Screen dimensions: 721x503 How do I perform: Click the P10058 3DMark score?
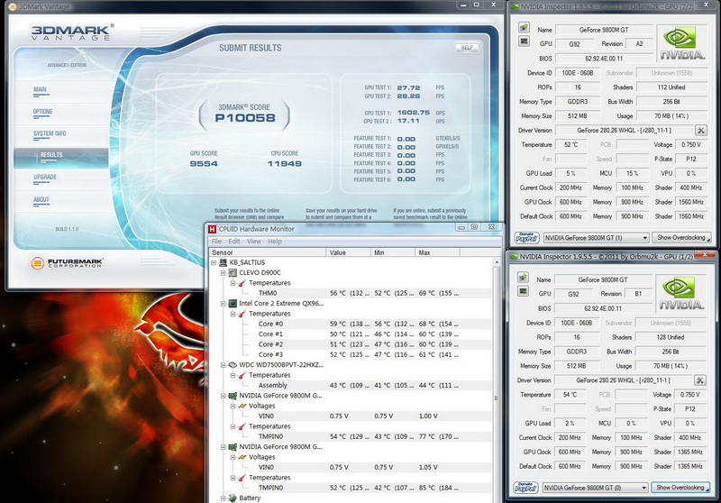coord(245,118)
